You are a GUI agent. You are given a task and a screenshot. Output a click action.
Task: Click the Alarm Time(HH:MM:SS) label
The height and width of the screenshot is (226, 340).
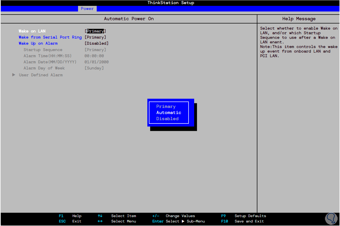point(48,56)
